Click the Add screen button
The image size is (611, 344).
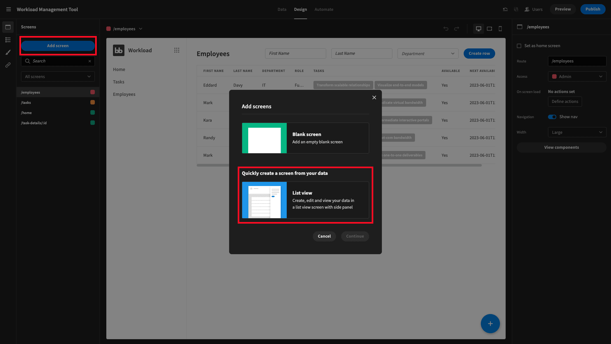pos(58,46)
